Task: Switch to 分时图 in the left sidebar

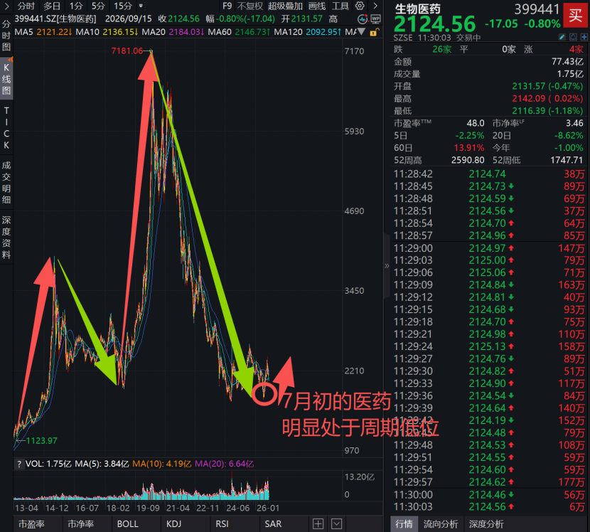Action: pyautogui.click(x=6, y=36)
